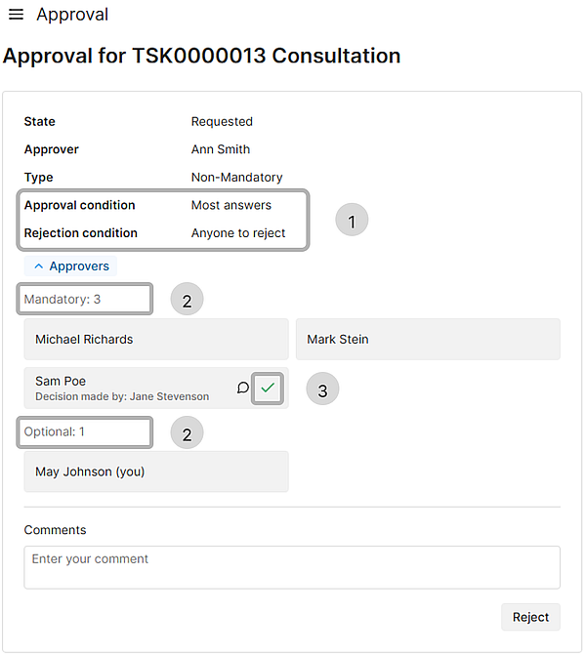Click the Most answers approval condition value
This screenshot has width=586, height=656.
231,205
